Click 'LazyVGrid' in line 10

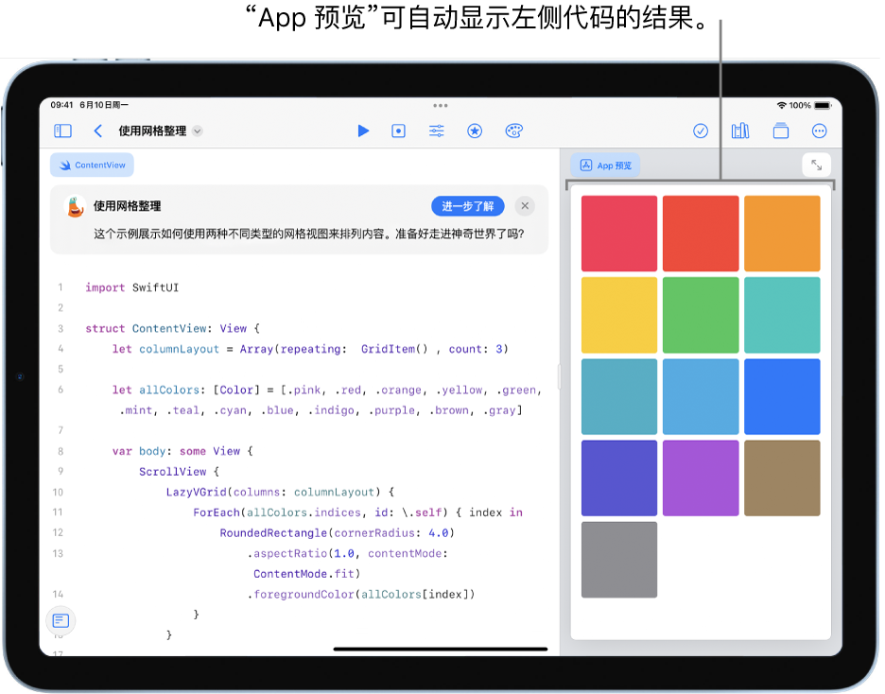[196, 492]
